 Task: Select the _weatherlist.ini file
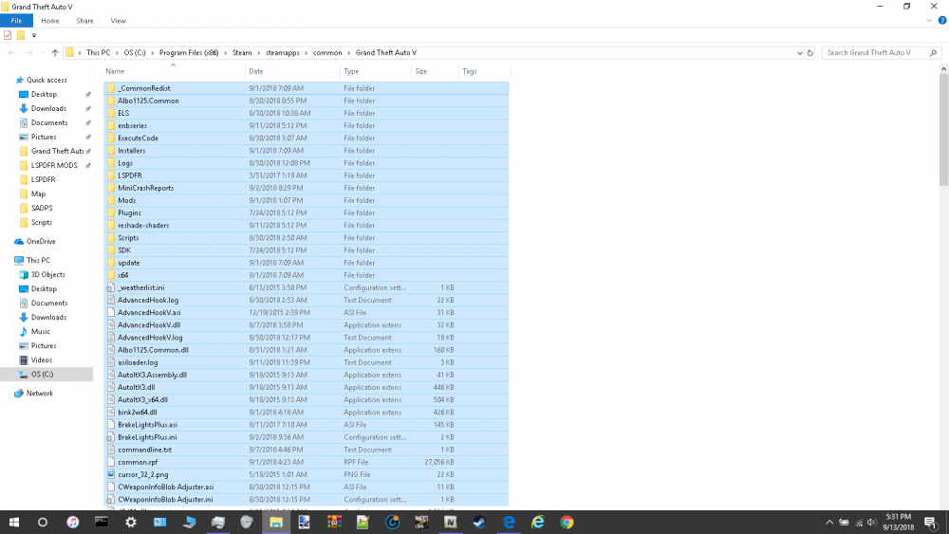tap(307, 287)
